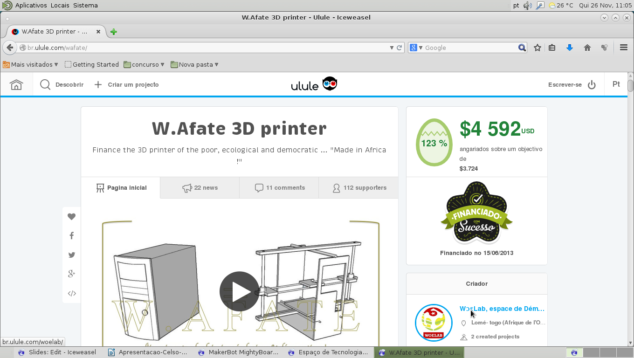Play the W.Afate project video
The width and height of the screenshot is (634, 358).
pos(239,291)
